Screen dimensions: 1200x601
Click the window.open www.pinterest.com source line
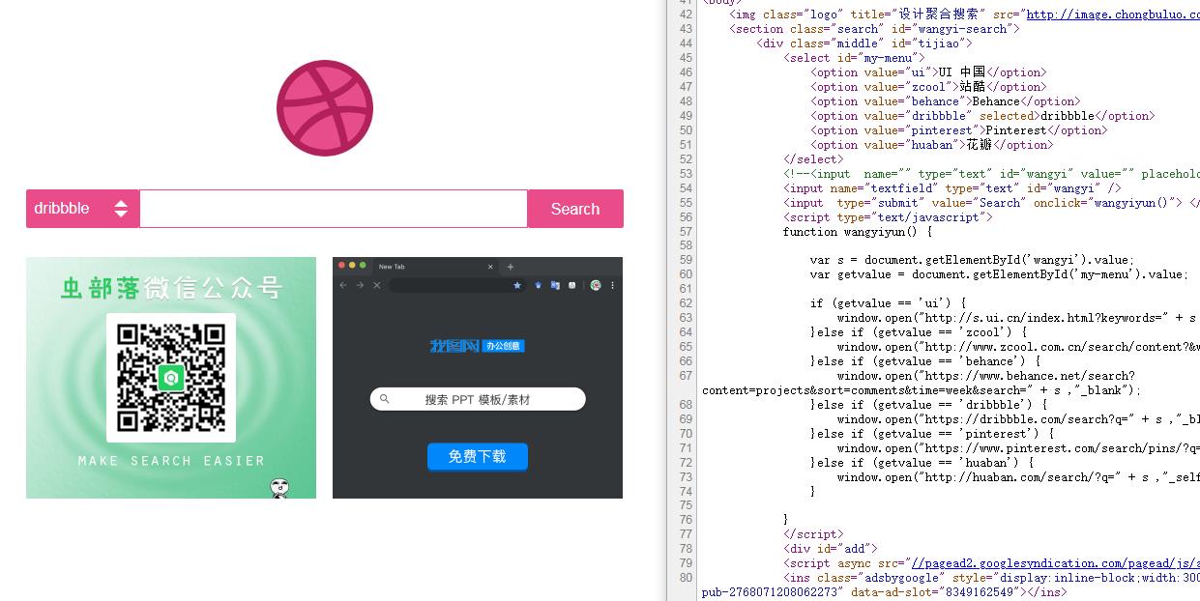tap(1018, 448)
